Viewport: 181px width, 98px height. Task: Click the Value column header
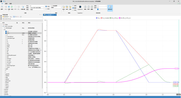17,23
